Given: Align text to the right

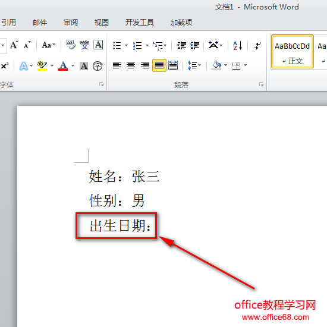Looking at the screenshot, I should (x=145, y=65).
